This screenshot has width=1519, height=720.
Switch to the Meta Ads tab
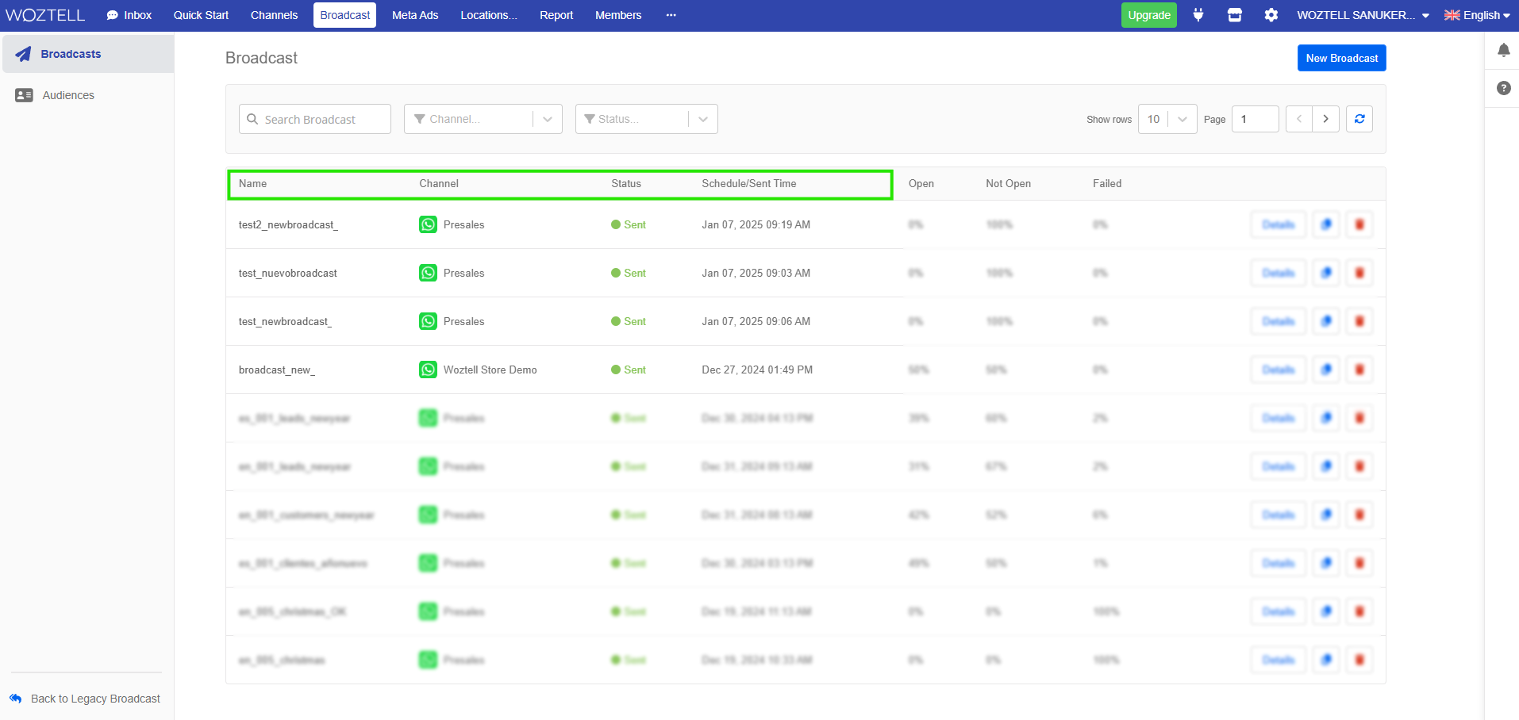pyautogui.click(x=414, y=15)
